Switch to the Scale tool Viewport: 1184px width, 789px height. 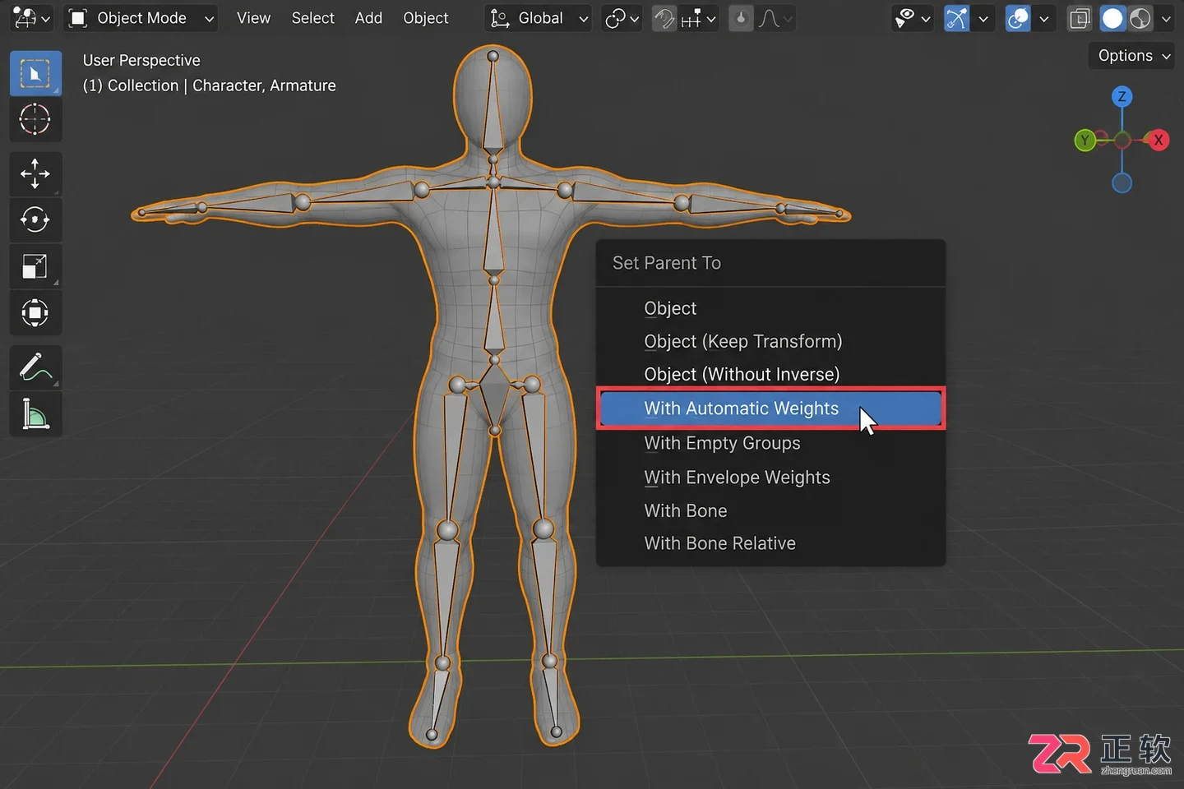coord(35,266)
